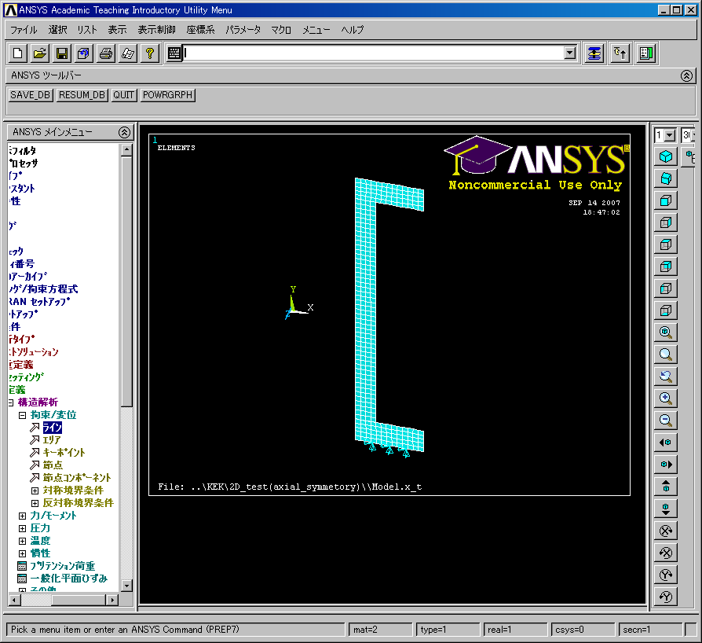Switch to Front view cube icon
The width and height of the screenshot is (702, 643).
coord(666,200)
